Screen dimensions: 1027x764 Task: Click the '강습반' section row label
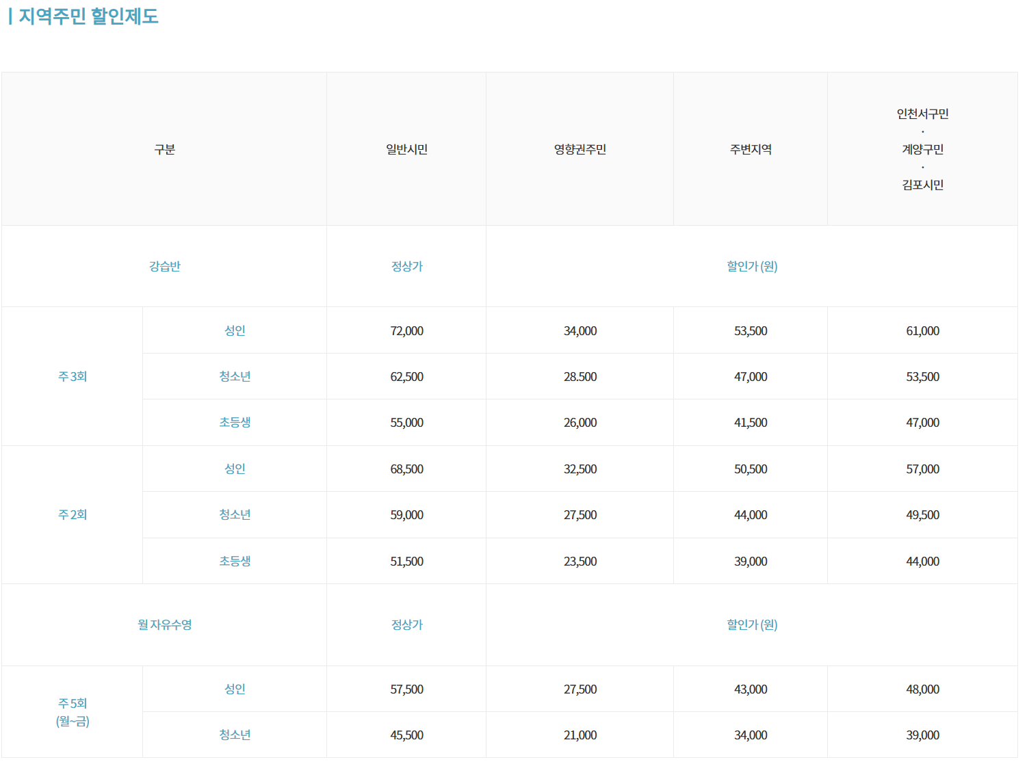(164, 266)
